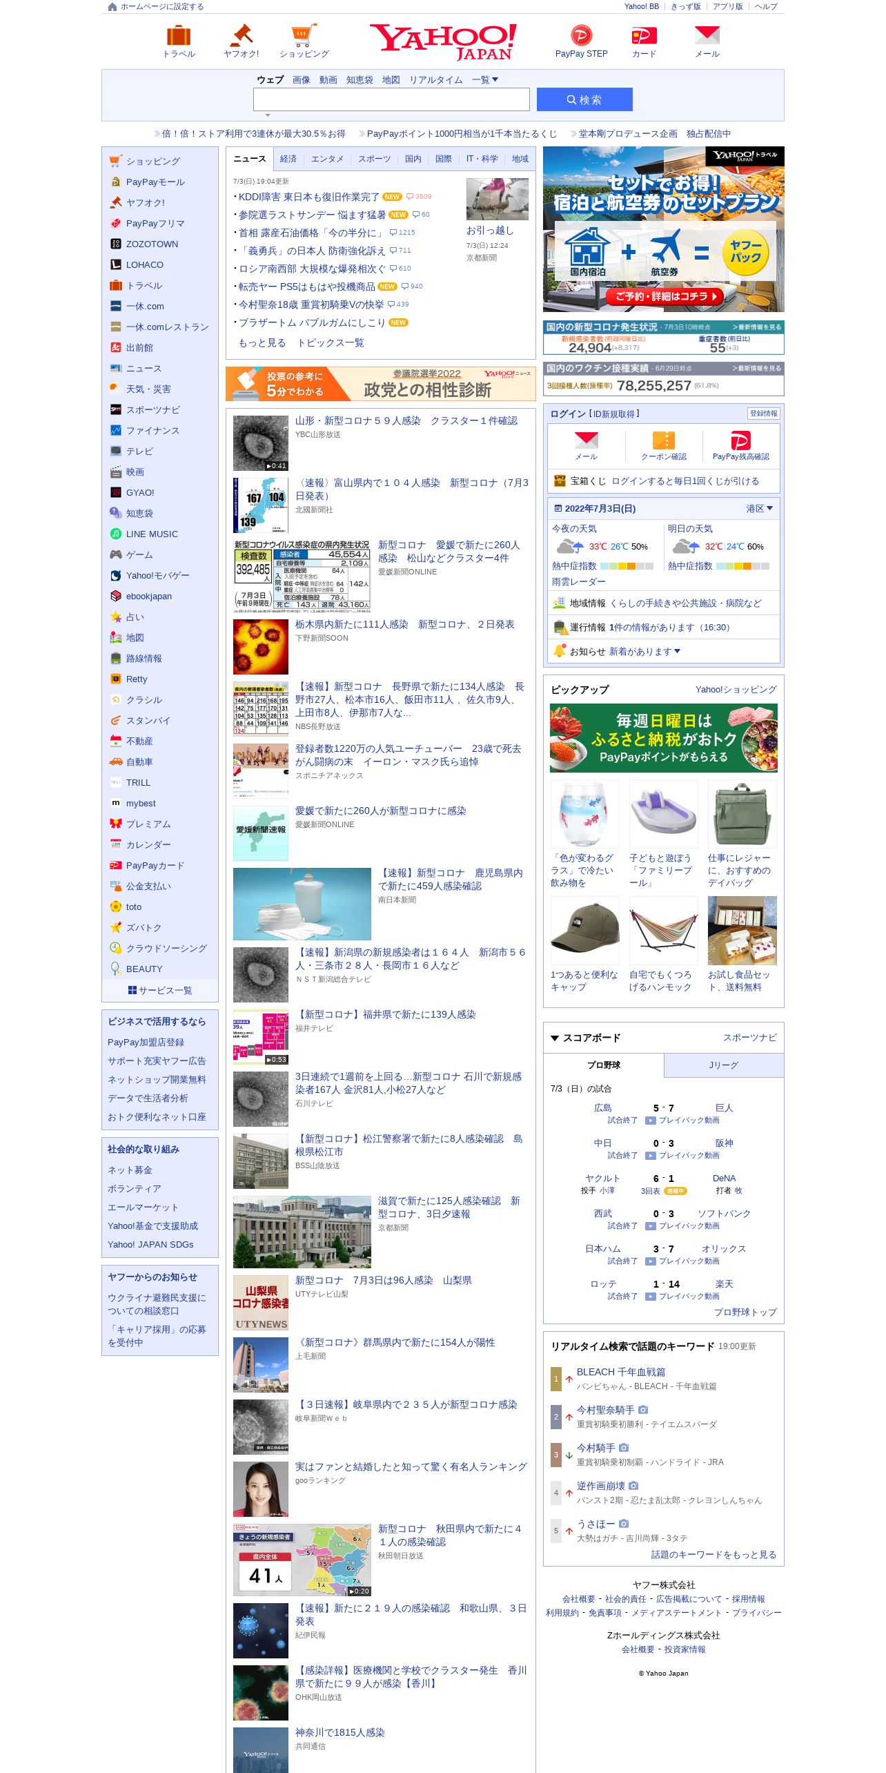Open the サービス一覧 link
Image resolution: width=886 pixels, height=1773 pixels.
click(160, 990)
